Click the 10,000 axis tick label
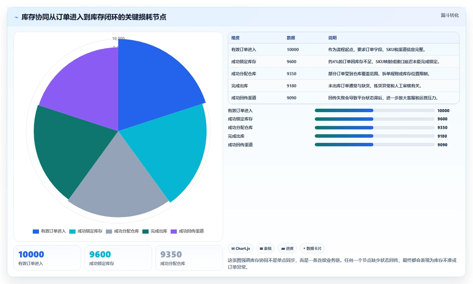Image resolution: width=473 pixels, height=284 pixels. click(x=118, y=38)
